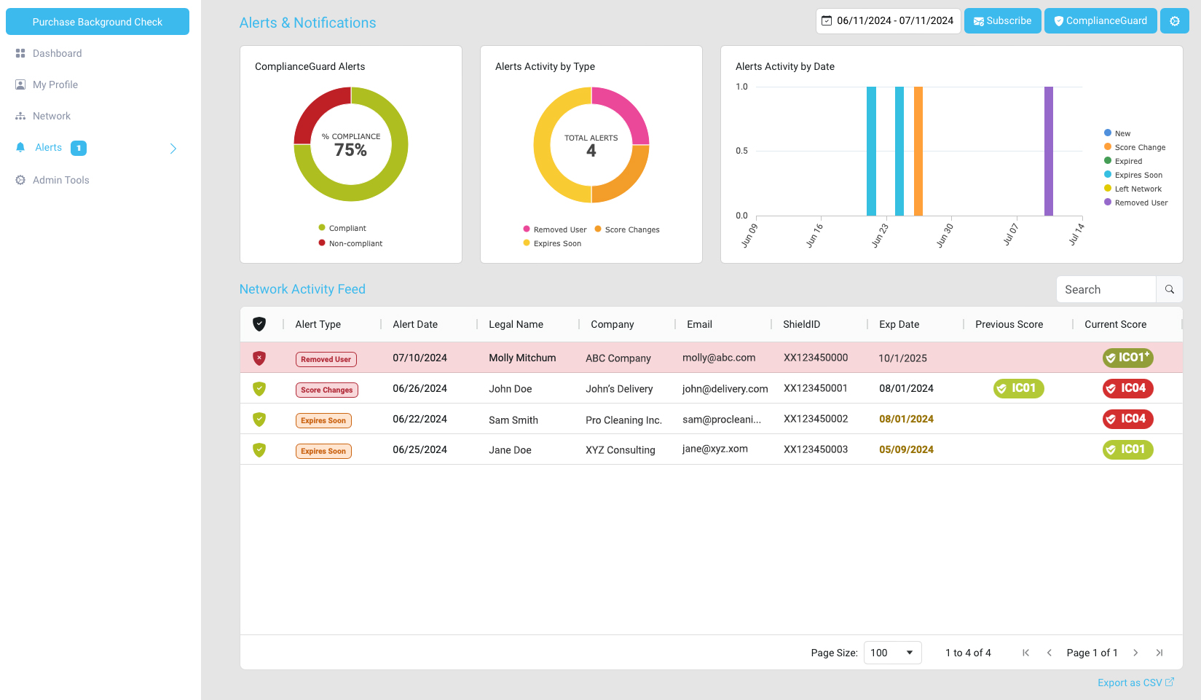Click IC04 current score badge for John Doe

pyautogui.click(x=1127, y=388)
